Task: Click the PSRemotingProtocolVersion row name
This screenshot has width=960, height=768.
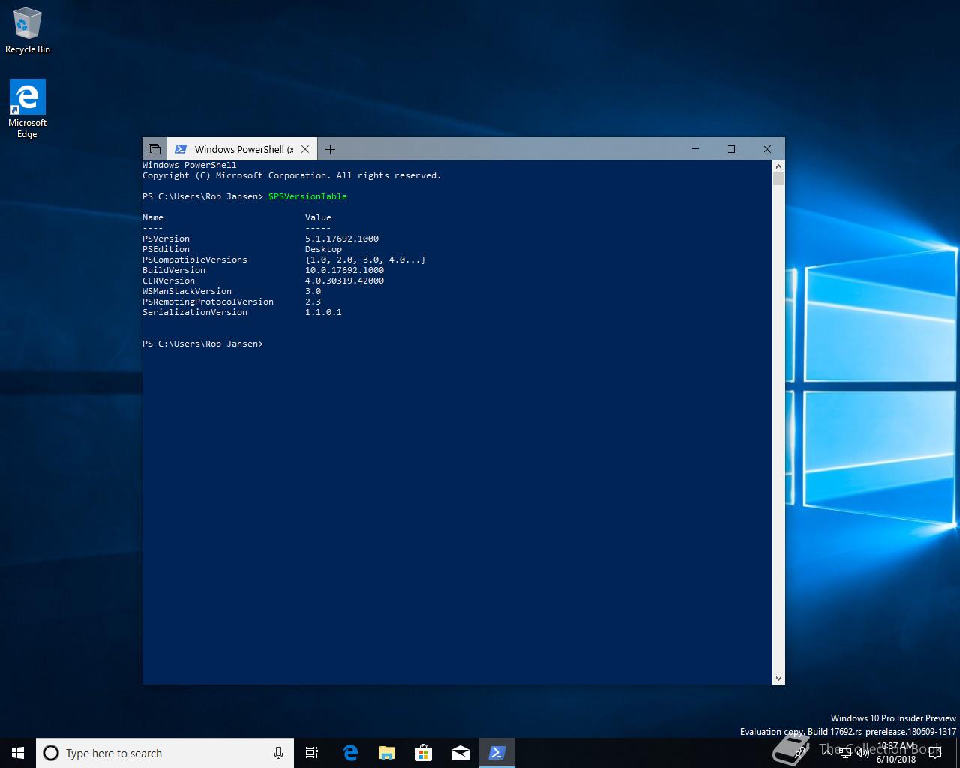Action: click(x=208, y=301)
